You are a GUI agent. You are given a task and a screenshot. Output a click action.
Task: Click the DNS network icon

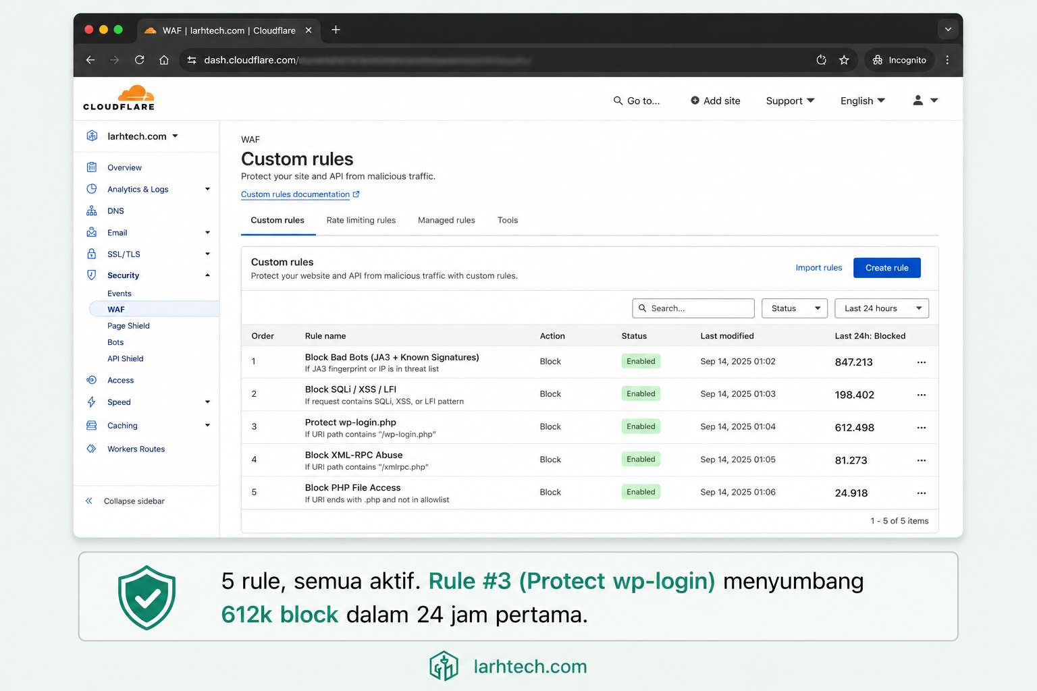point(92,211)
